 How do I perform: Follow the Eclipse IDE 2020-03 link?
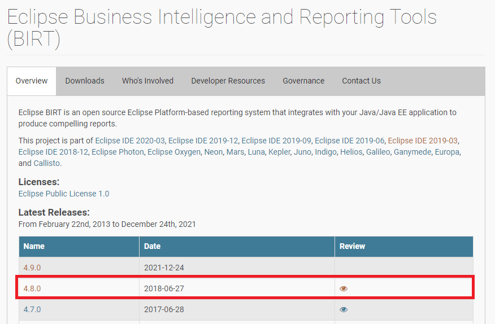click(129, 141)
